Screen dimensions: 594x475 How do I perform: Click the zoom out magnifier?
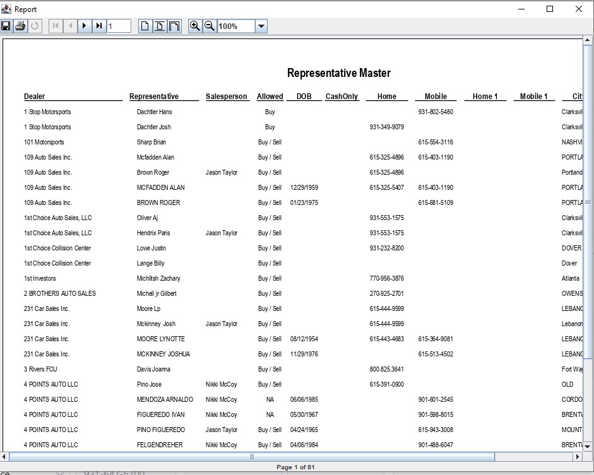tap(210, 26)
